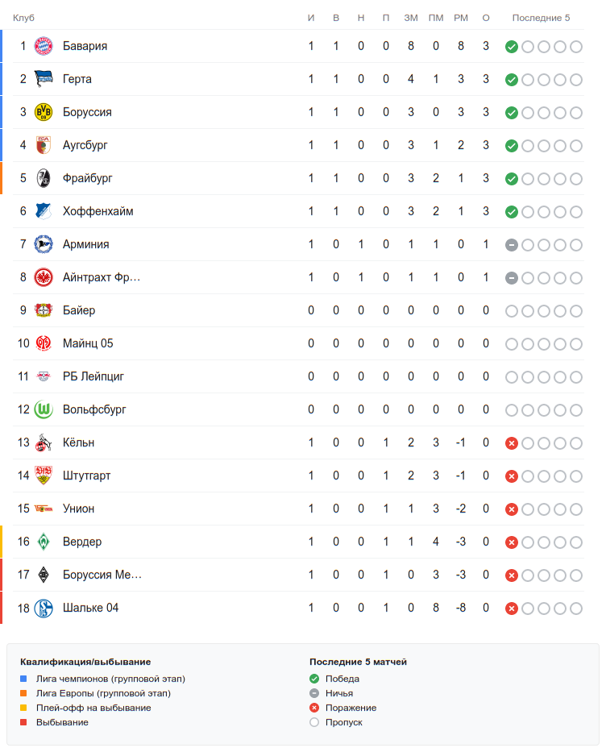Click the blue Лига чемпионов legend swatch

[24, 679]
